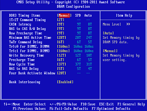Click the Trfc0 for DIMM2, DIMM4 label
The image size is (147, 111).
point(29,47)
